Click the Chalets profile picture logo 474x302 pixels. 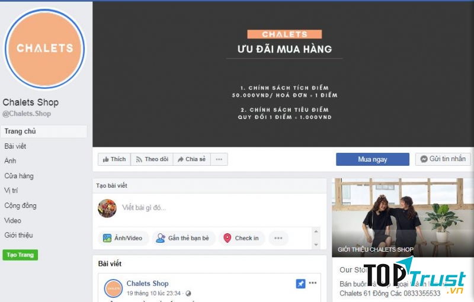pyautogui.click(x=44, y=49)
